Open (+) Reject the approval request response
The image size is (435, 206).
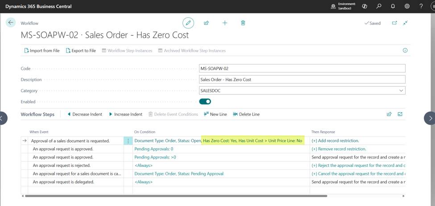358,166
